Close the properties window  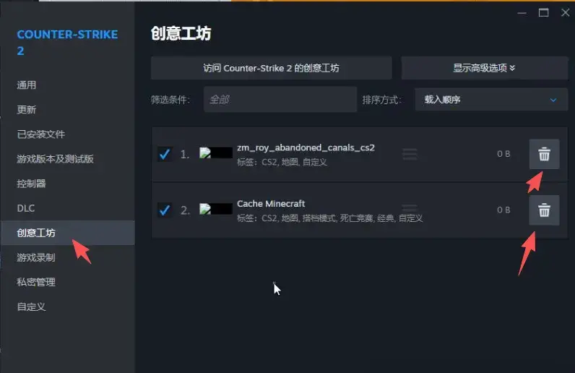coord(565,13)
